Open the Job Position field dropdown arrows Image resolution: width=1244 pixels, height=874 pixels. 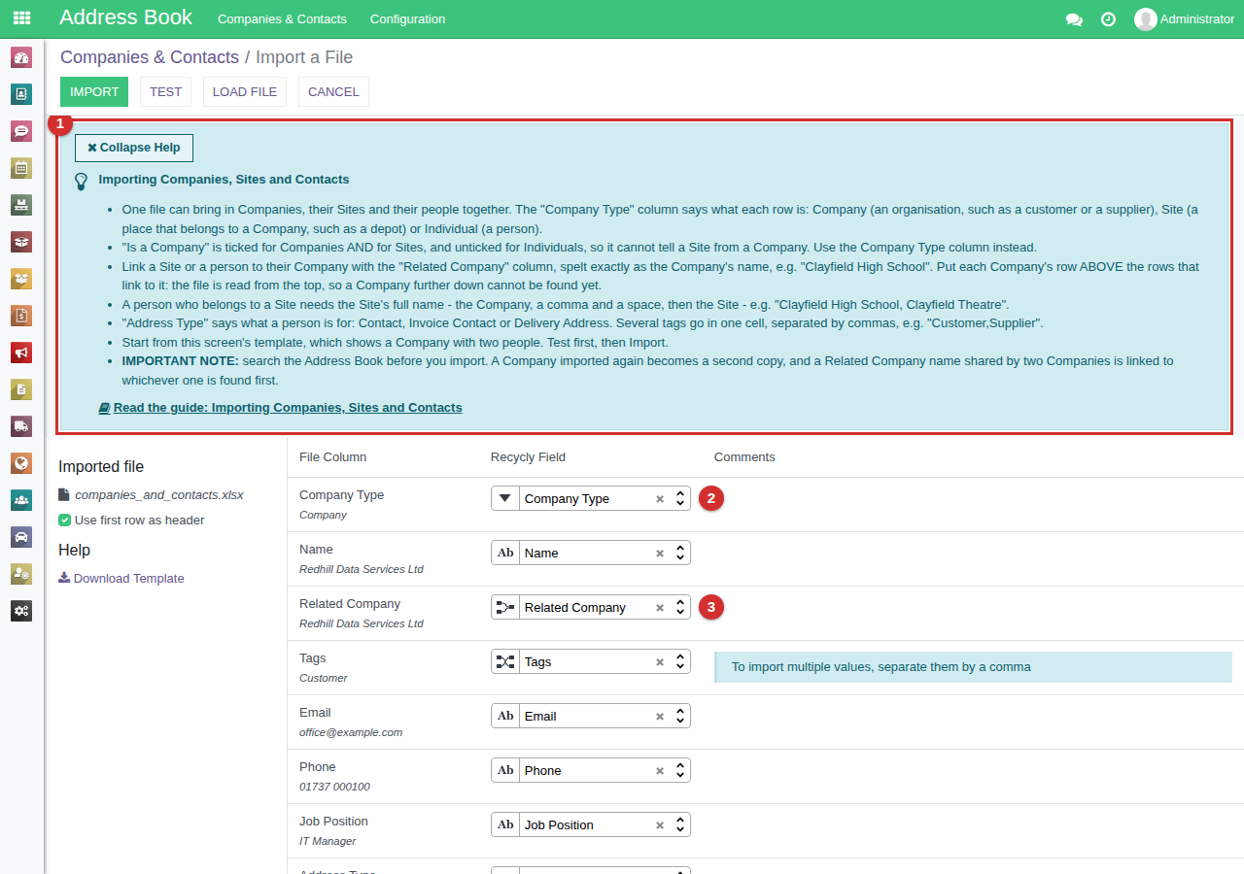coord(680,824)
